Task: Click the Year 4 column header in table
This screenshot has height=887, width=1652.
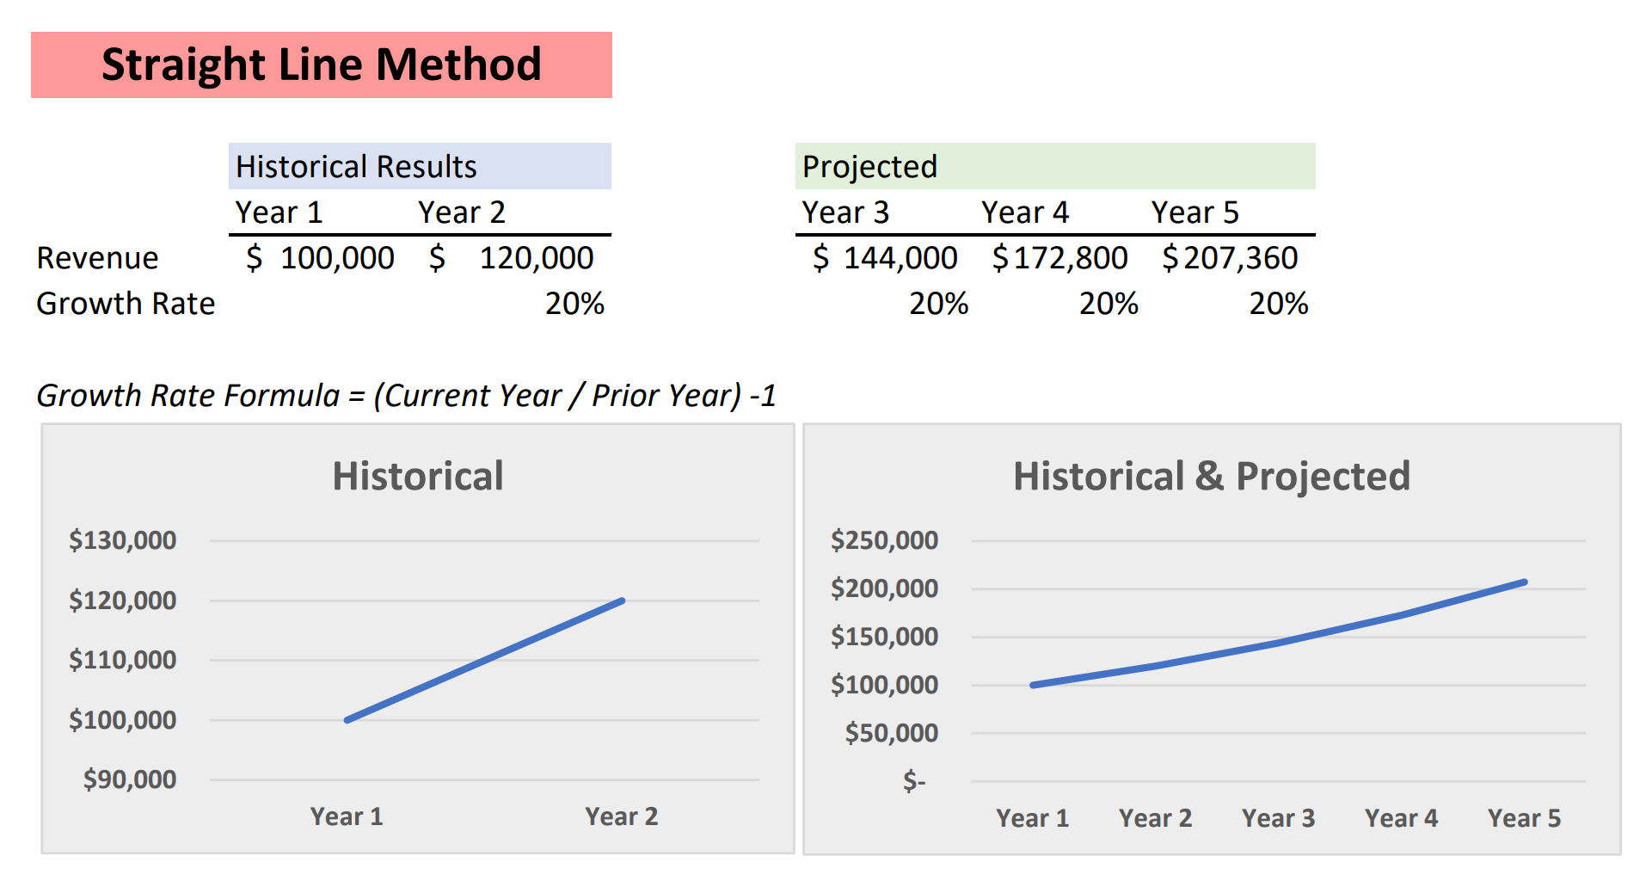Action: pyautogui.click(x=1024, y=213)
